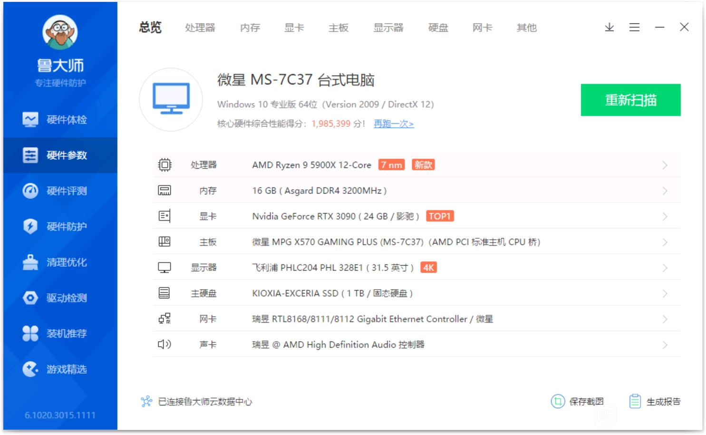The image size is (706, 435).
Task: Click the 显示器 monitor row icon
Action: click(164, 268)
